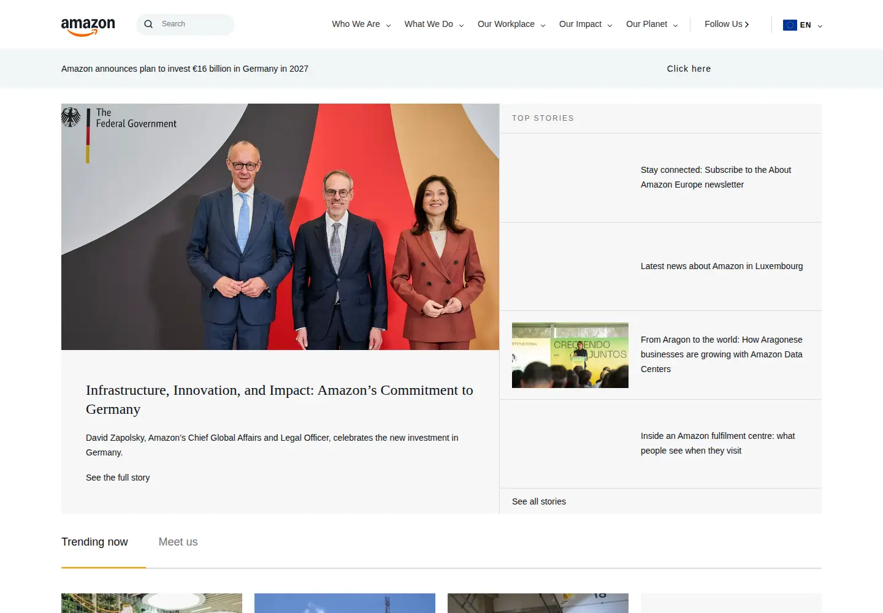883x613 pixels.
Task: Open the Amazon fulfilment centre story
Action: pyautogui.click(x=717, y=443)
